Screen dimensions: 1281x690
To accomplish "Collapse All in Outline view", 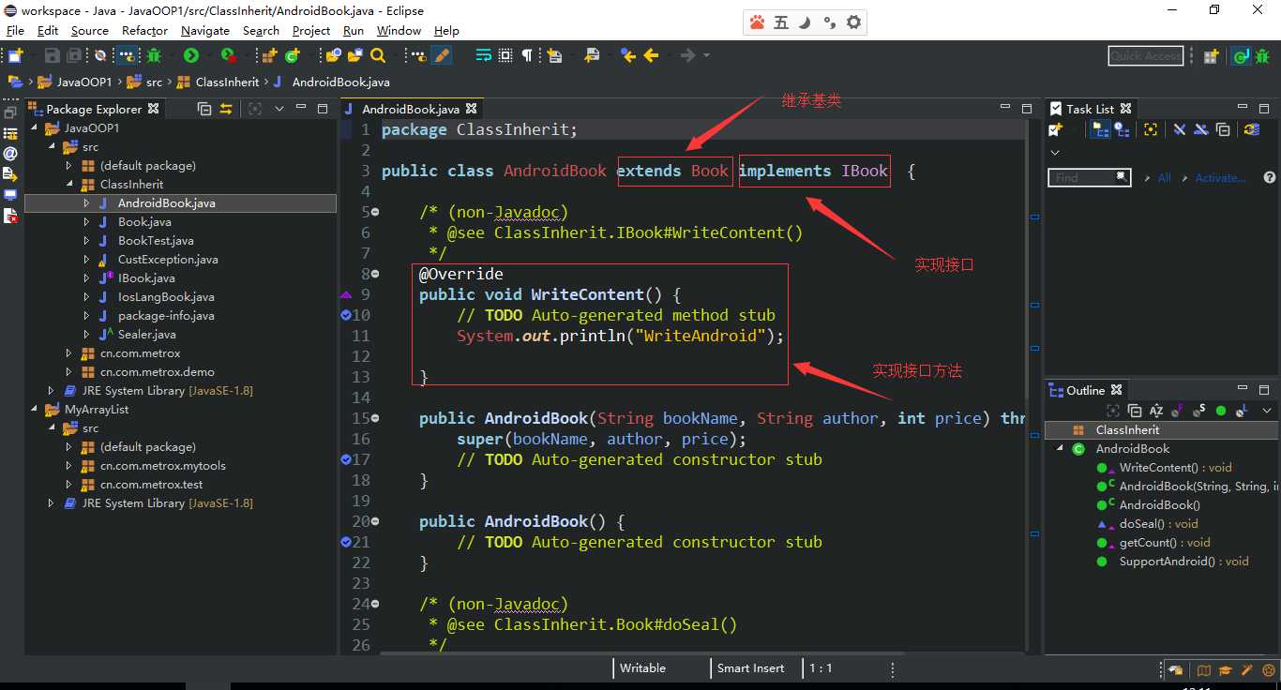I will click(1135, 411).
